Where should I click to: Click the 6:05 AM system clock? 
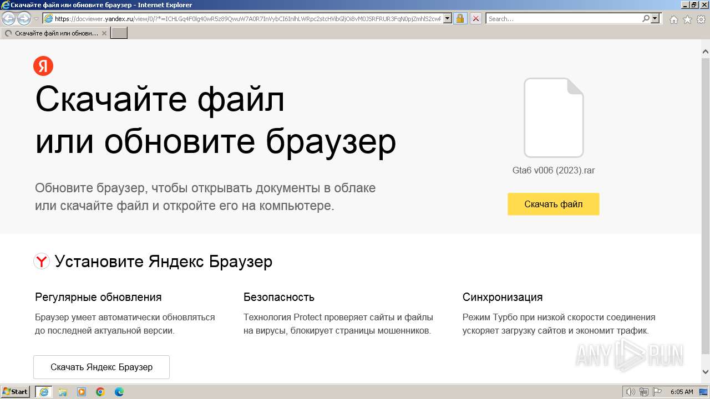[682, 392]
